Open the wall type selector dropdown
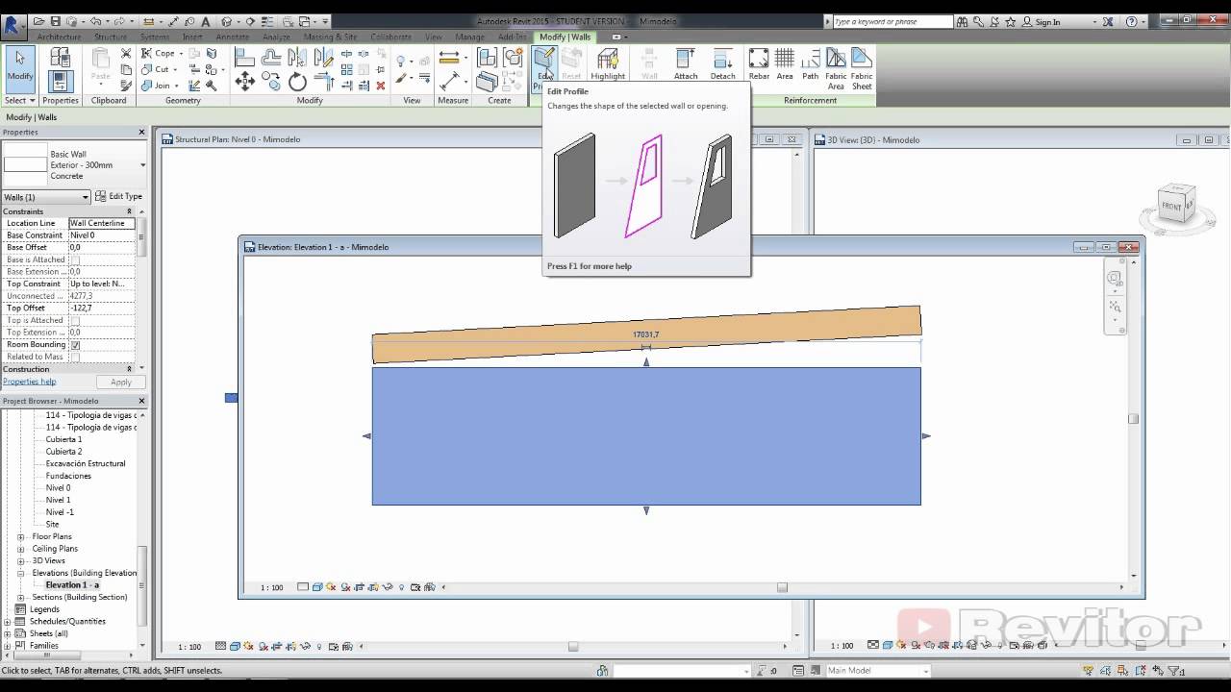 (x=142, y=165)
